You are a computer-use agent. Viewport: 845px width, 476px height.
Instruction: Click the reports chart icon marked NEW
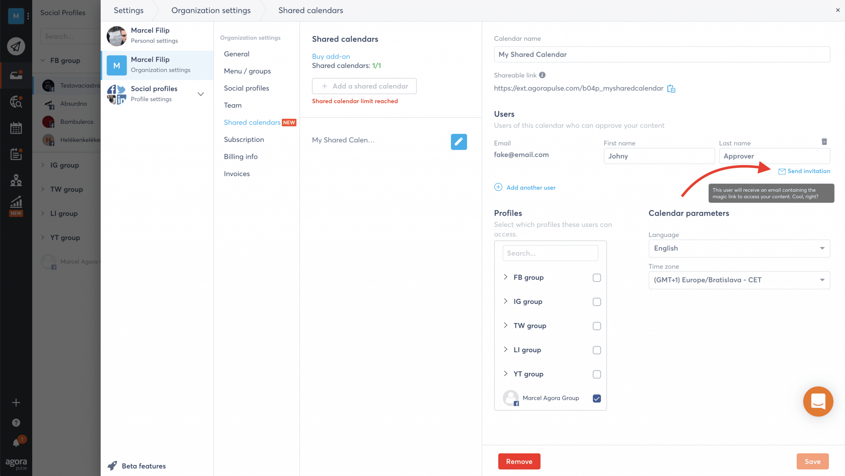(x=16, y=202)
